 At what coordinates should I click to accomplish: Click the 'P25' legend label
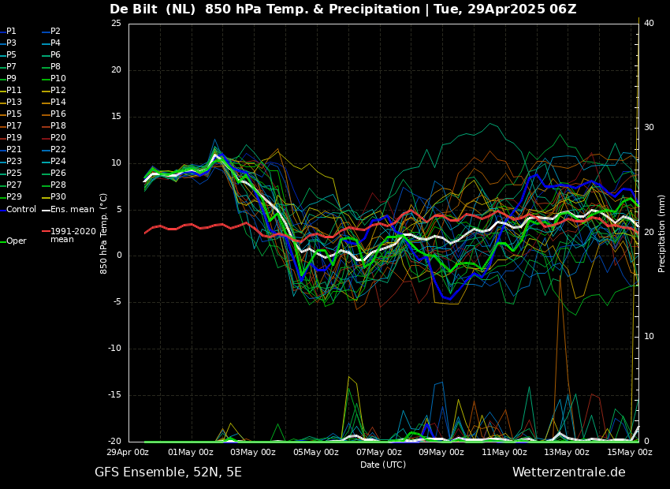pyautogui.click(x=13, y=173)
